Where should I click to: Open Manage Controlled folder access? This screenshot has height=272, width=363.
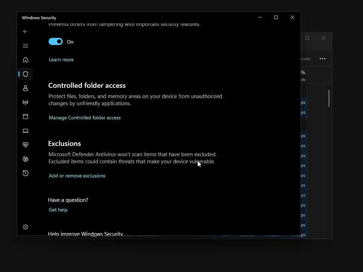pyautogui.click(x=85, y=118)
